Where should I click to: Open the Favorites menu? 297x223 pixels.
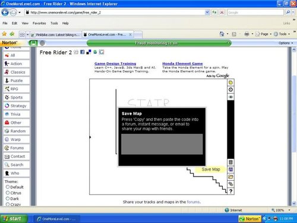point(39,23)
